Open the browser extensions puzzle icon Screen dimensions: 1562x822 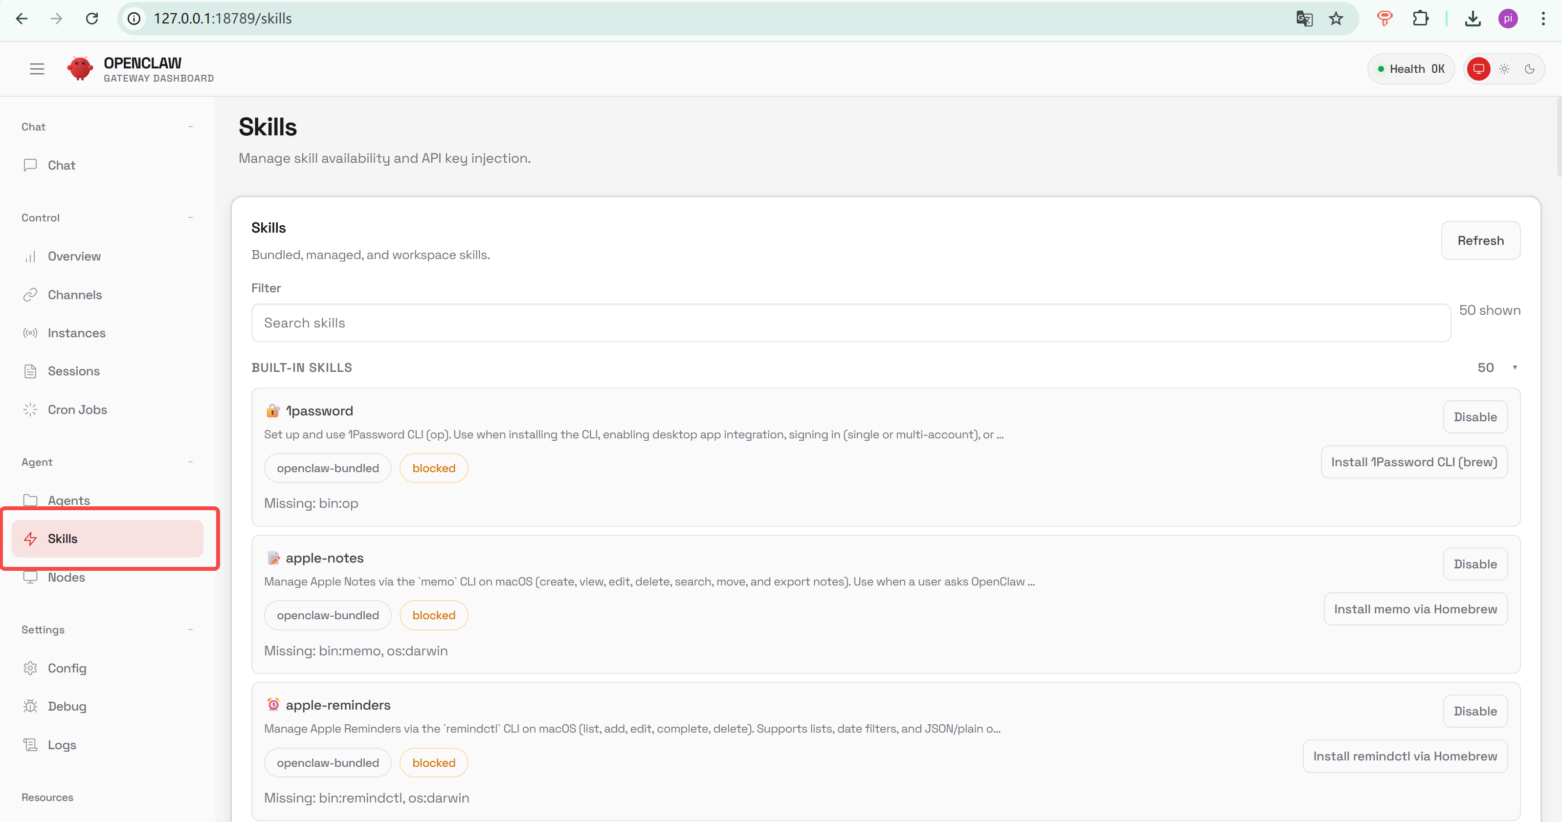(x=1420, y=19)
